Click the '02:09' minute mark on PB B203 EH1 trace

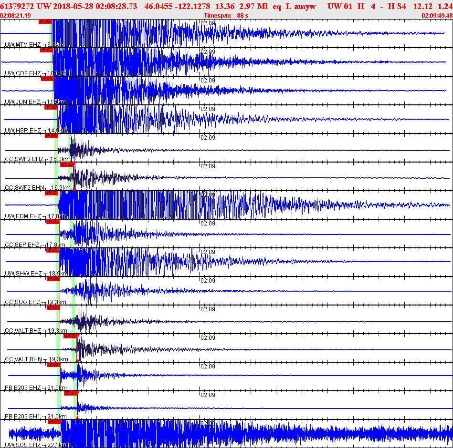click(208, 395)
